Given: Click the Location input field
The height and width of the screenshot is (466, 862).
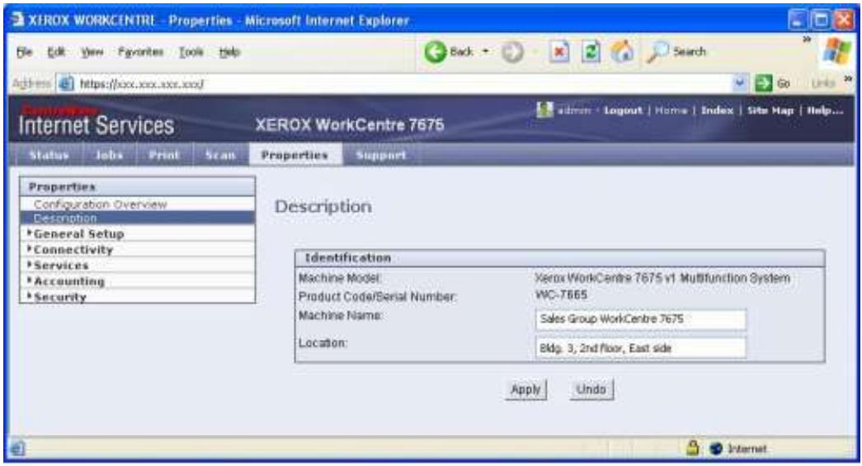Looking at the screenshot, I should (x=641, y=348).
